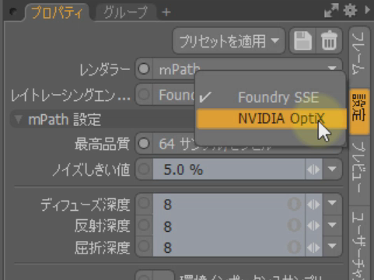Toggle keyframe circle for レイトレーシングエンジン
This screenshot has height=280, width=374.
point(144,94)
